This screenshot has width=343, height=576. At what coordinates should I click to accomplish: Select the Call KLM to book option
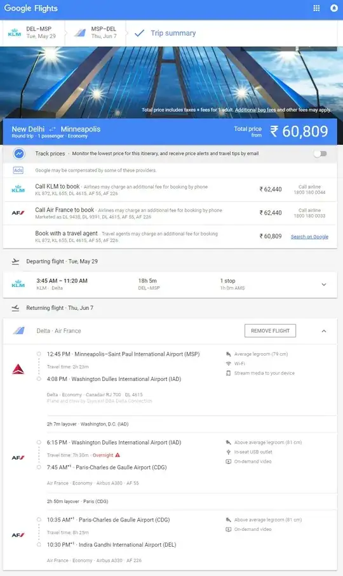[x=170, y=189]
